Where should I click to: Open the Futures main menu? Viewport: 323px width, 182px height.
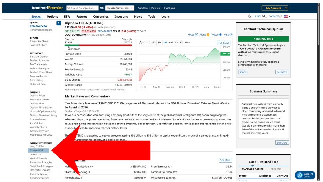82,17
